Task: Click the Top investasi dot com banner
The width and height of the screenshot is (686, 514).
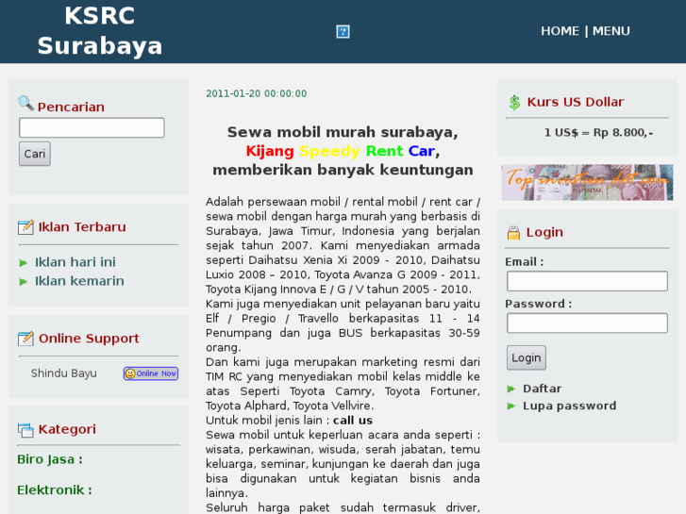Action: [587, 182]
